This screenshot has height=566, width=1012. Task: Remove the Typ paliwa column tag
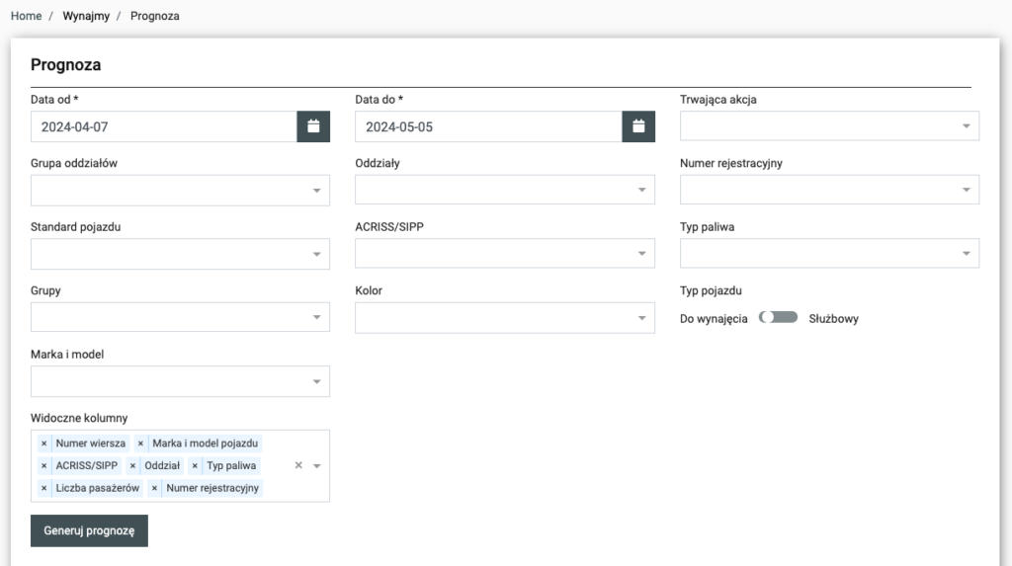(x=195, y=466)
